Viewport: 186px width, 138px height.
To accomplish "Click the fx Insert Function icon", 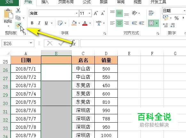I will click(x=73, y=43).
